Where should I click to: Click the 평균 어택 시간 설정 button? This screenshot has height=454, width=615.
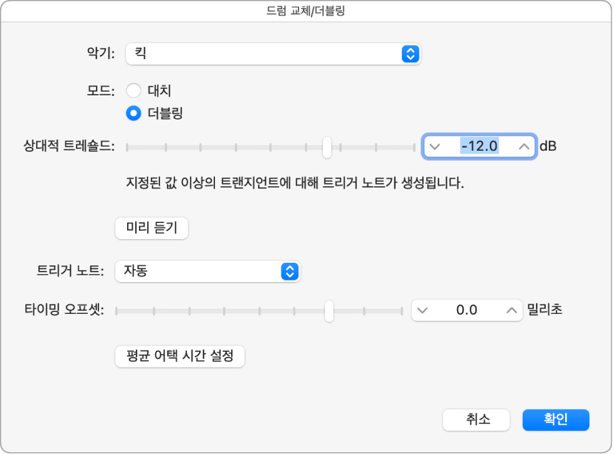(x=179, y=356)
